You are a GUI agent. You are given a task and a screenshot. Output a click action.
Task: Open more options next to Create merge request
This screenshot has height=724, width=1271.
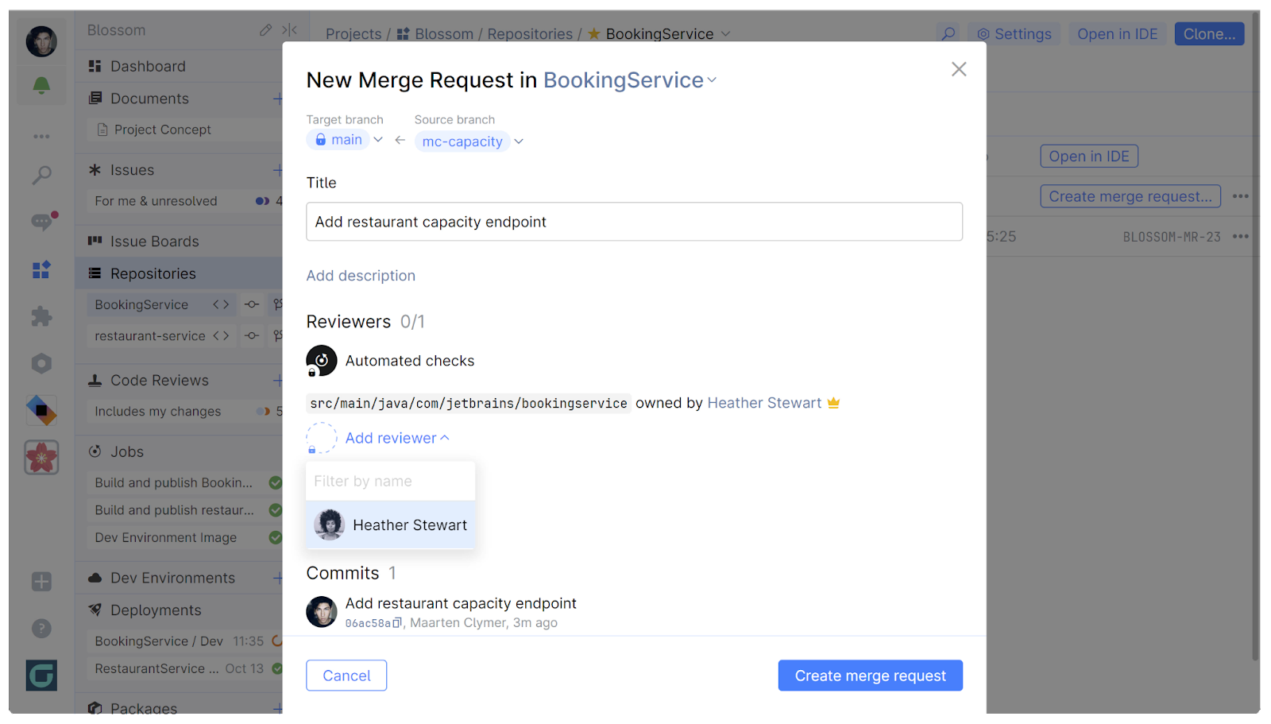tap(1240, 196)
